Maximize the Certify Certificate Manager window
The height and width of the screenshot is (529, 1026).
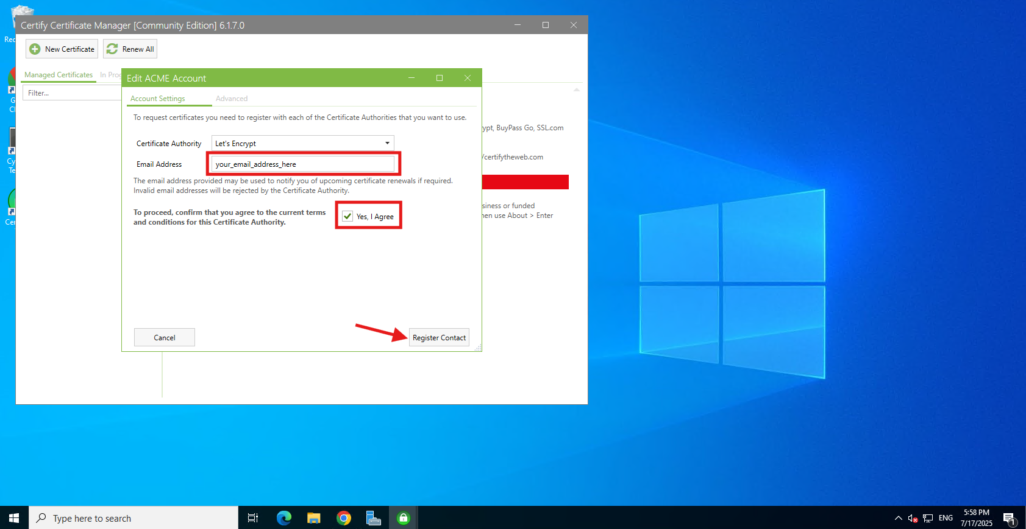pyautogui.click(x=546, y=25)
